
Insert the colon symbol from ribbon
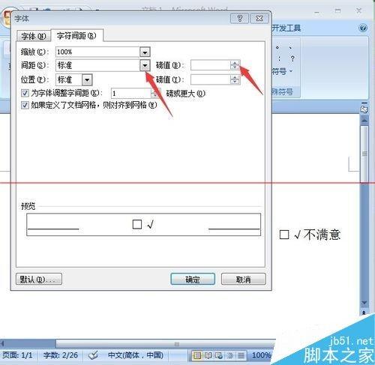pyautogui.click(x=279, y=59)
